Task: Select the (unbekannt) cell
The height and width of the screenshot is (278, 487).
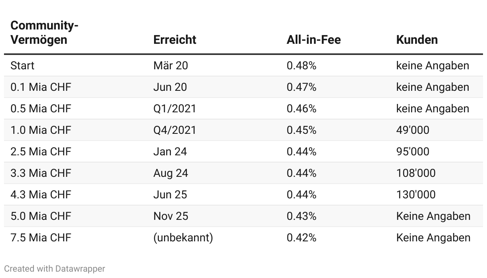Action: [183, 238]
